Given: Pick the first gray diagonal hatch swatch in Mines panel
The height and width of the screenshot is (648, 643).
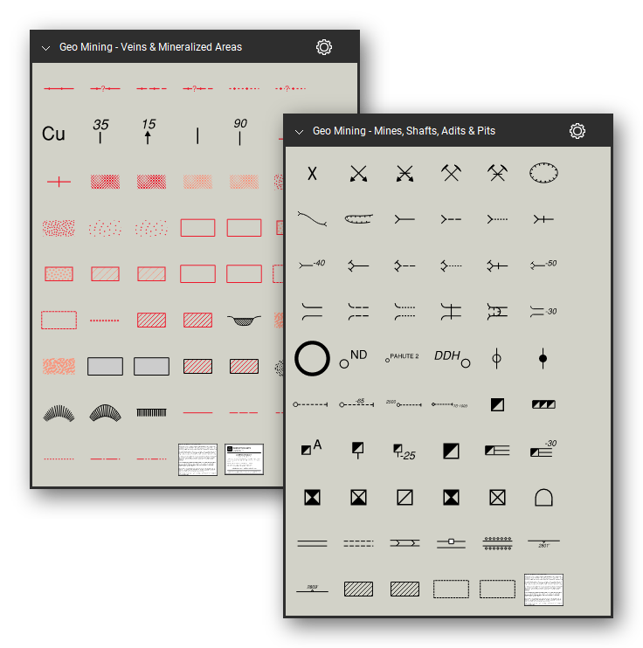Looking at the screenshot, I should 358,589.
